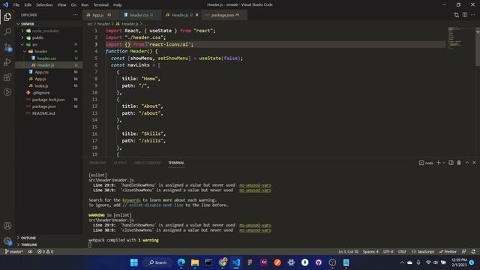The width and height of the screenshot is (480, 270).
Task: Split the terminal pane
Action: tap(451, 163)
